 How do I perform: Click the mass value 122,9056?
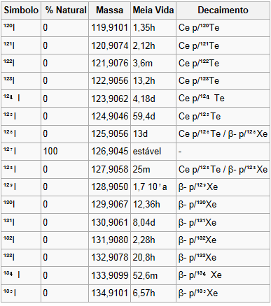click(110, 81)
